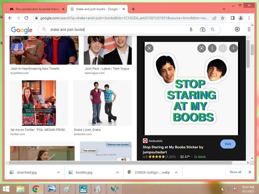
Task: Open the Teen Vogue image result
Action: pos(108,50)
